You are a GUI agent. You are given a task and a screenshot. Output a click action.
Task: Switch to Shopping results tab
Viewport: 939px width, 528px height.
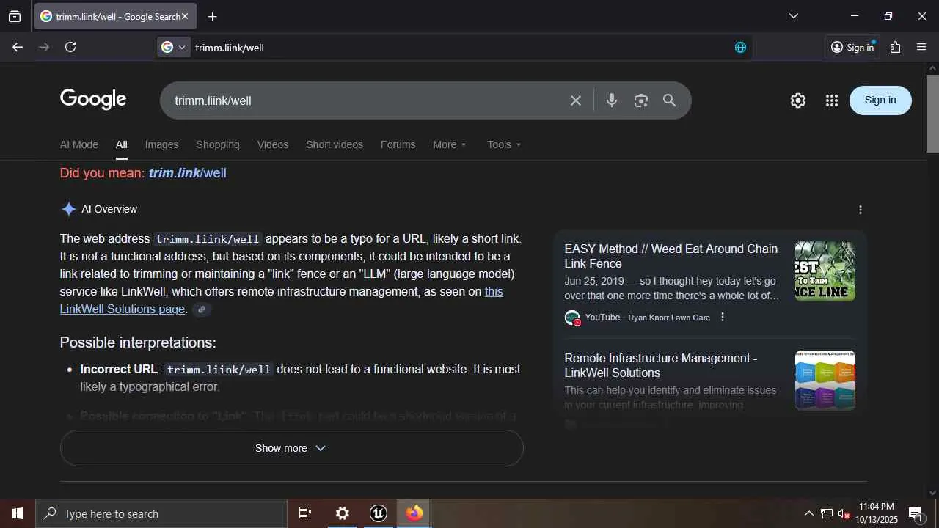(218, 144)
